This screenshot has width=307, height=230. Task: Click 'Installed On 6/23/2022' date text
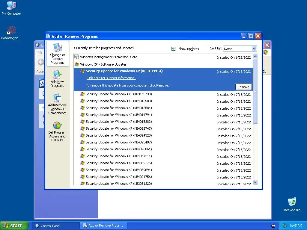pos(234,57)
